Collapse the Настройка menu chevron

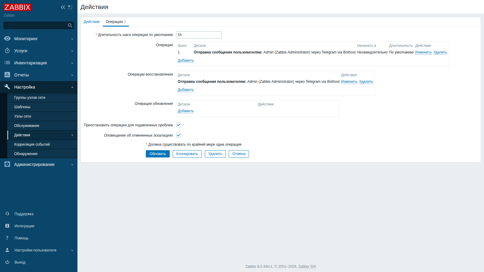click(72, 87)
